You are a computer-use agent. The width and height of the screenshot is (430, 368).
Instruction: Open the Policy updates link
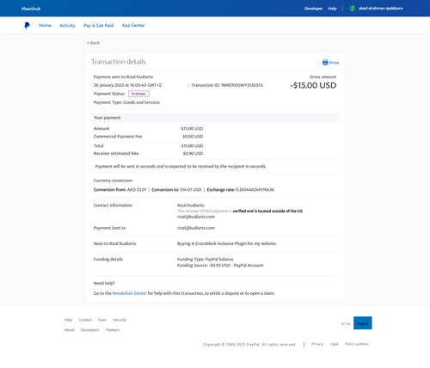tap(357, 344)
